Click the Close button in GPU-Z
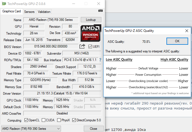 (94, 129)
